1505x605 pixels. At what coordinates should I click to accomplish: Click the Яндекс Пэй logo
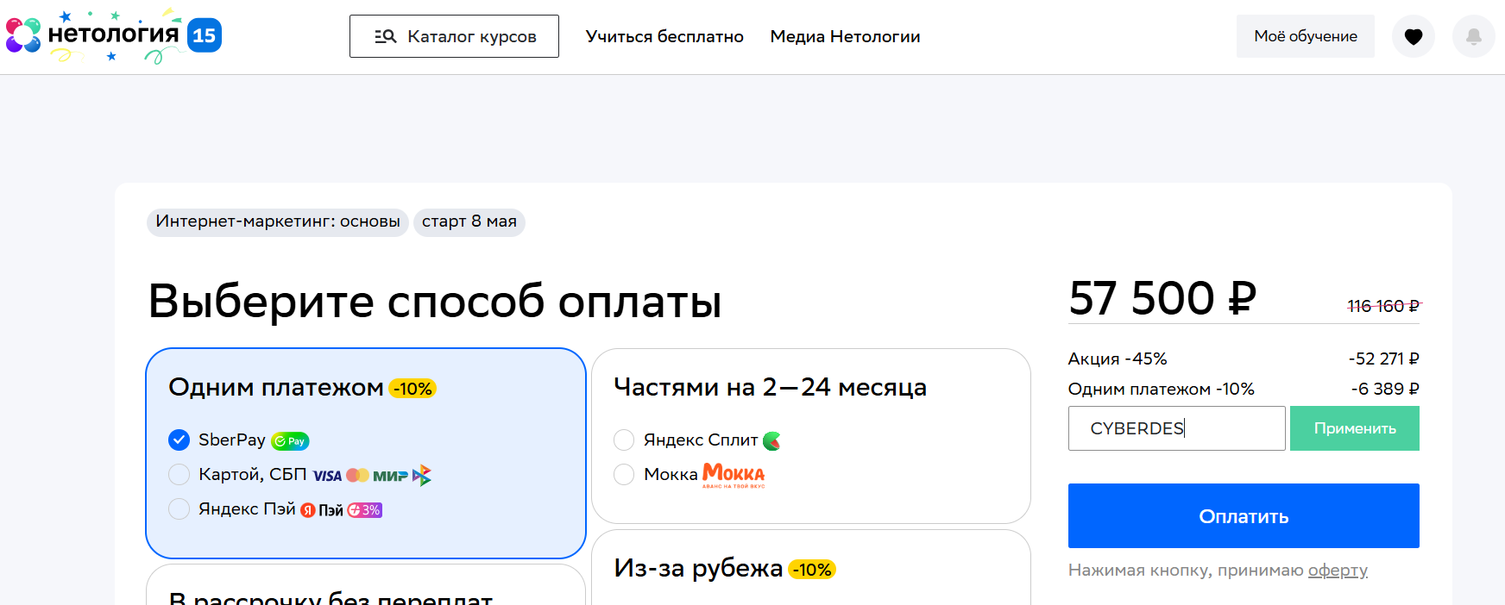click(x=322, y=510)
